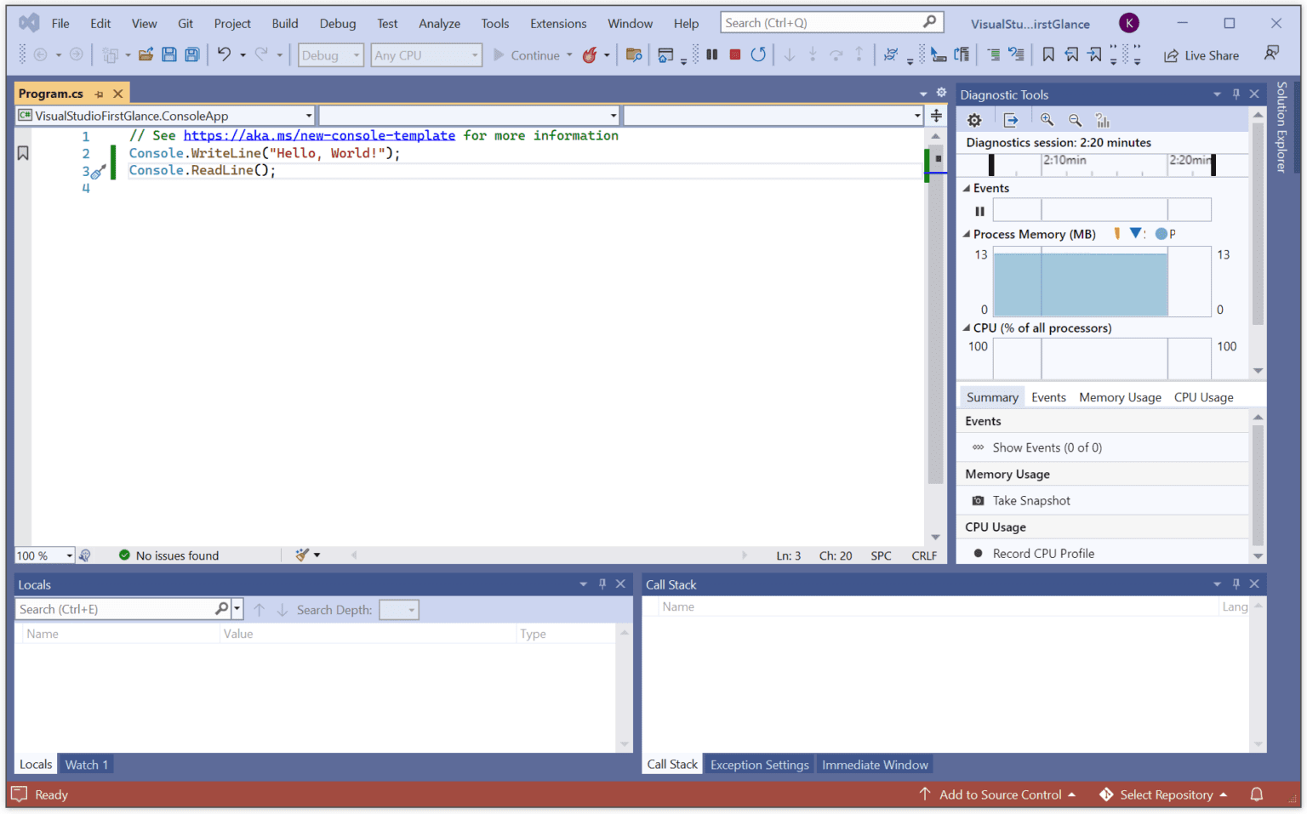Click the notification bell in the status bar
1307x814 pixels.
[1257, 794]
